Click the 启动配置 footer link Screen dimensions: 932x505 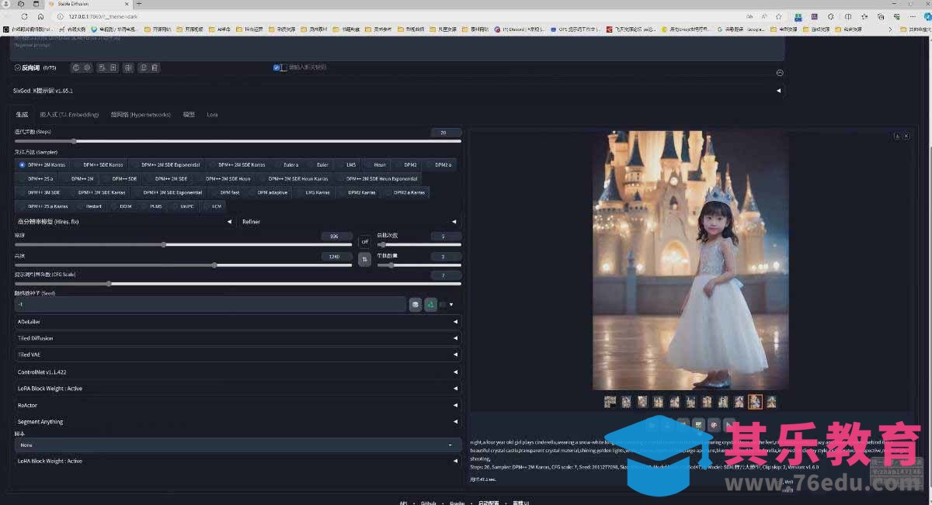(x=489, y=503)
